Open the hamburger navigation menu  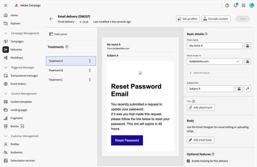(6, 5)
